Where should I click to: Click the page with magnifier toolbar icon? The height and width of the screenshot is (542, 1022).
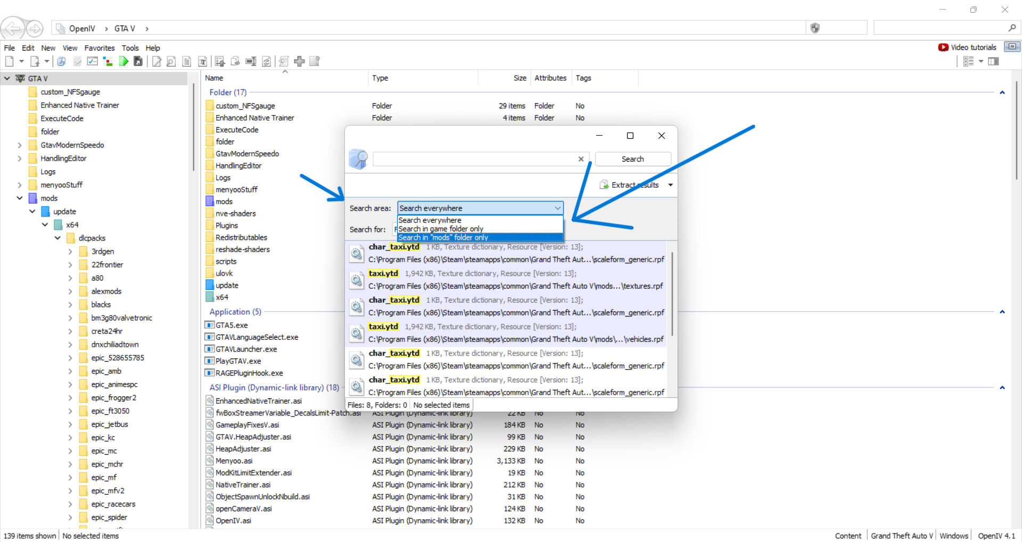pos(171,61)
